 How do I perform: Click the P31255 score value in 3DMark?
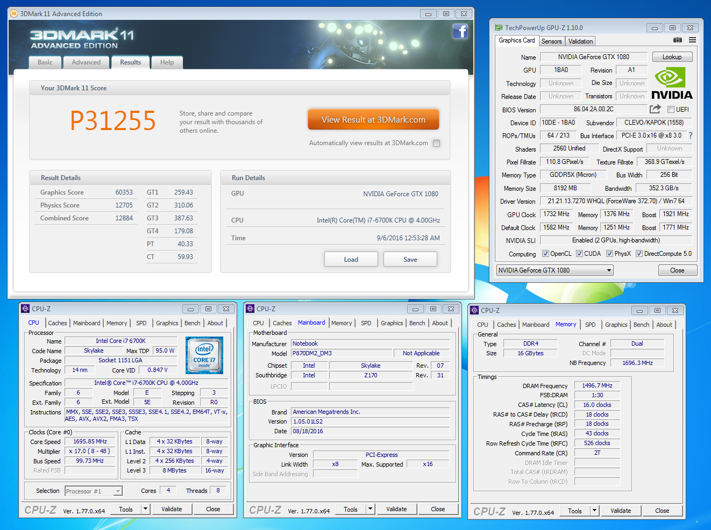coord(113,121)
